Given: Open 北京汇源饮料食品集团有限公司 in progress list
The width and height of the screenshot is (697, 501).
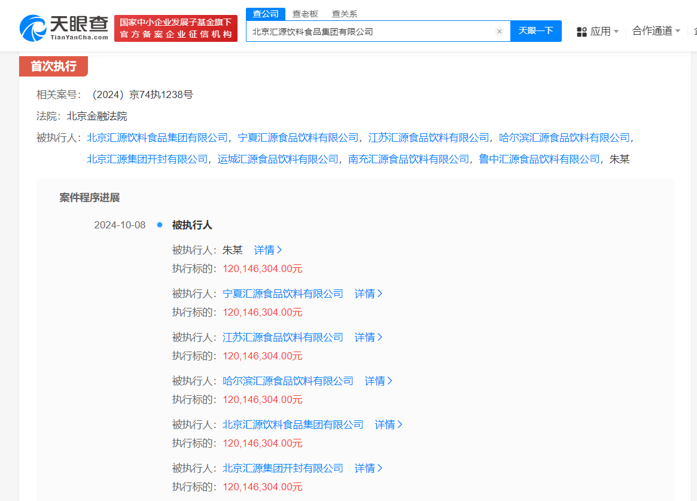Looking at the screenshot, I should point(293,424).
